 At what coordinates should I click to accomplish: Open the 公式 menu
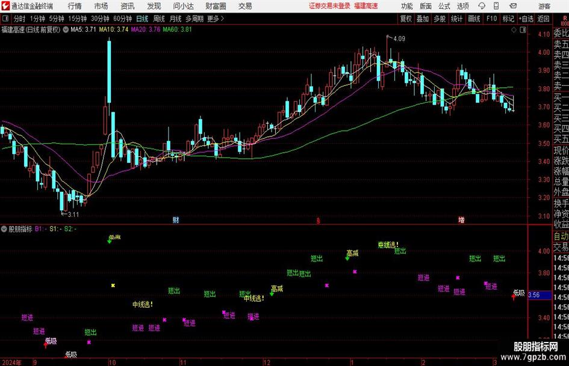pyautogui.click(x=444, y=6)
